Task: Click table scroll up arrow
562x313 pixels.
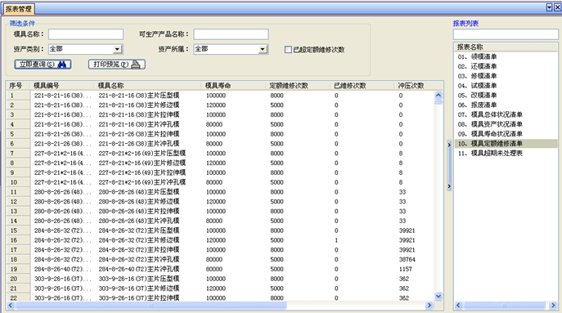Action: coord(438,96)
